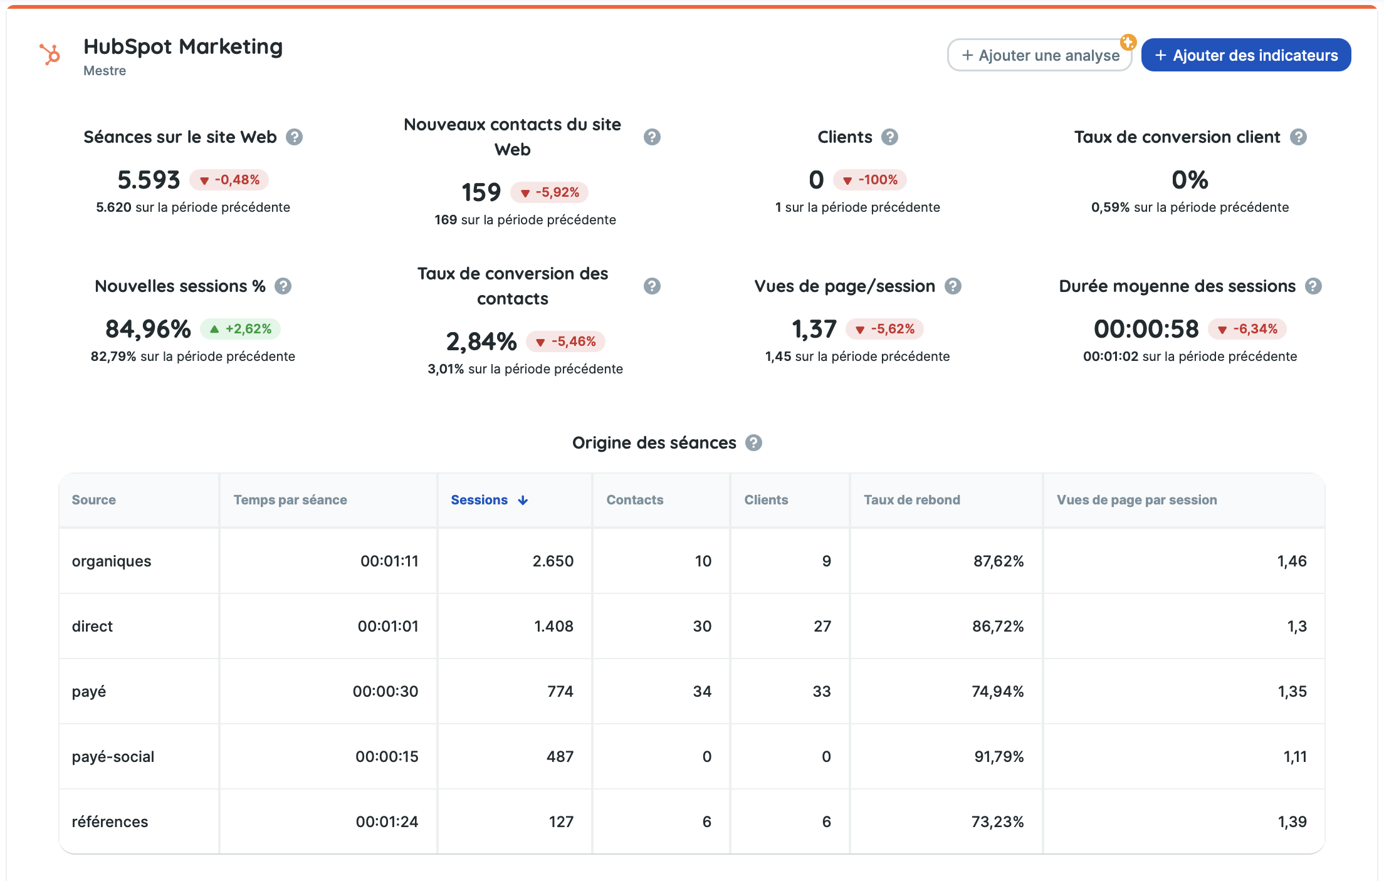Click help icon for Taux de conversion client
The width and height of the screenshot is (1384, 881).
(x=1298, y=137)
